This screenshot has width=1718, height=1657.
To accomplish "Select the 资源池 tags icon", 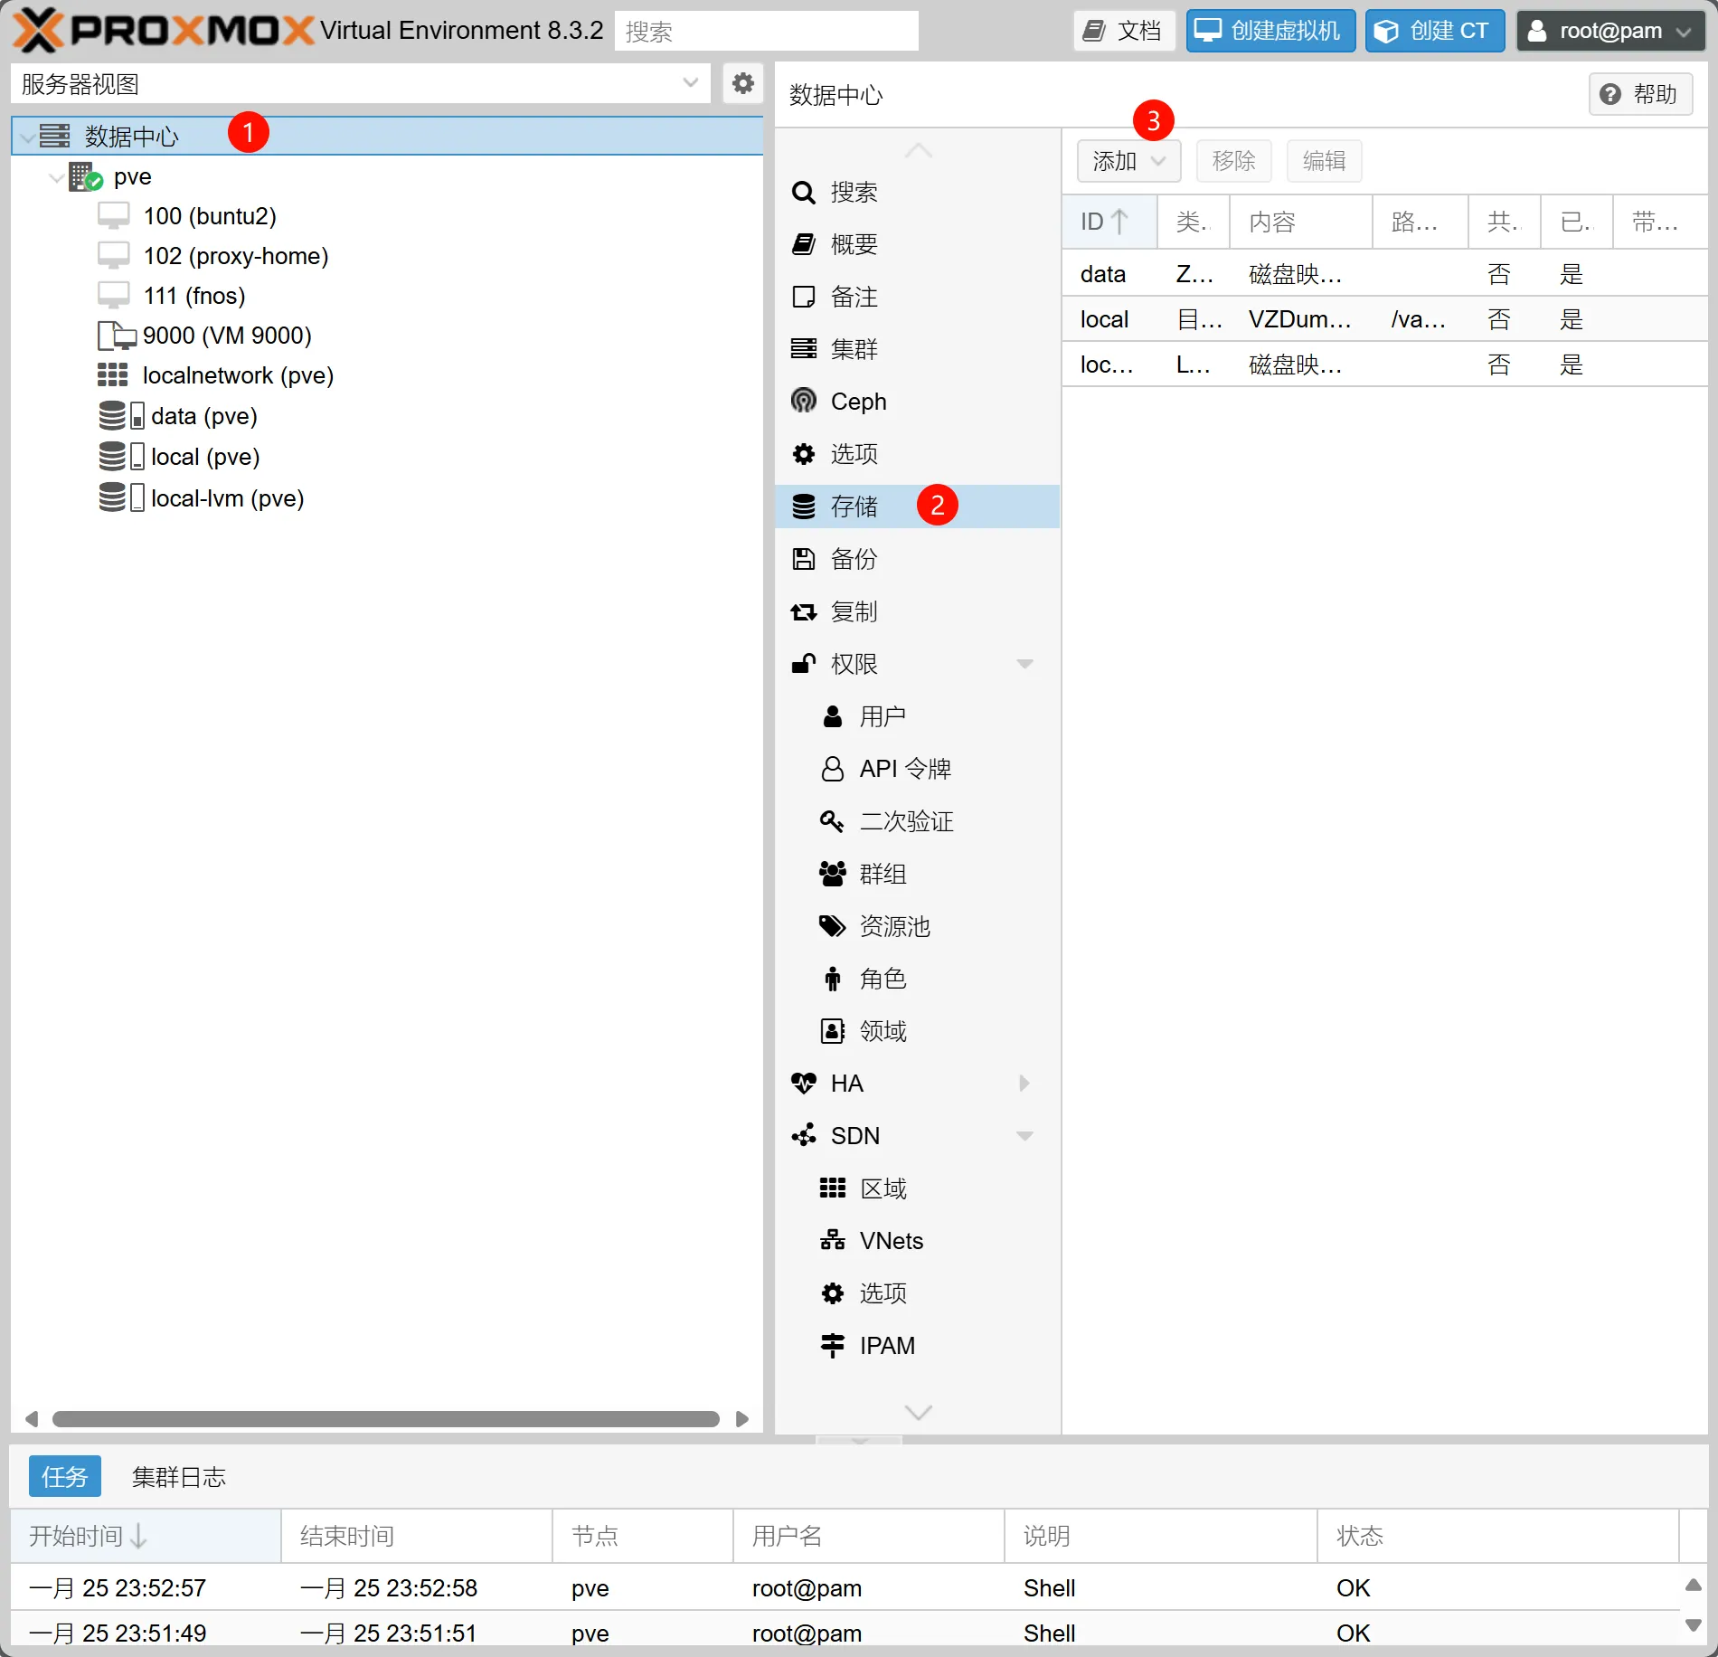I will pos(832,926).
